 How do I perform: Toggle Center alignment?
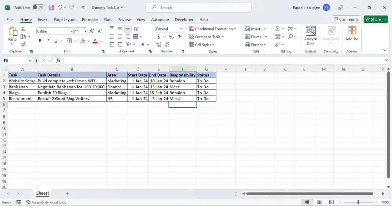[x=120, y=37]
